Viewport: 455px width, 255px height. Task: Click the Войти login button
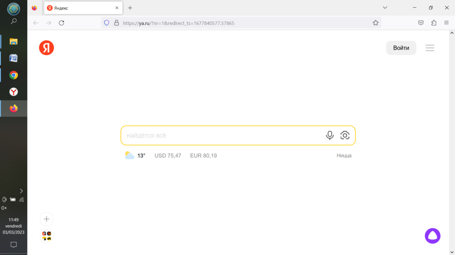tap(401, 48)
